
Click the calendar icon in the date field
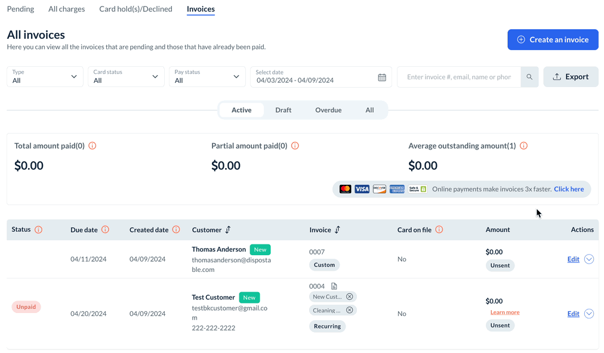382,78
